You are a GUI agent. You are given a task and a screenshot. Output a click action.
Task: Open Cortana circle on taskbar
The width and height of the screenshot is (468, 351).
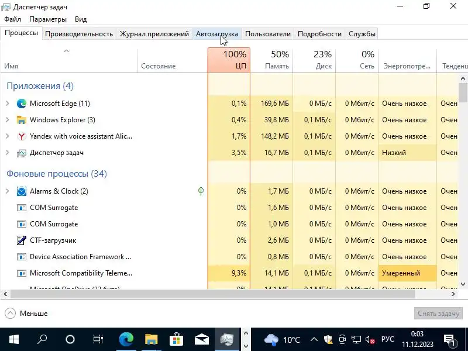point(70,339)
